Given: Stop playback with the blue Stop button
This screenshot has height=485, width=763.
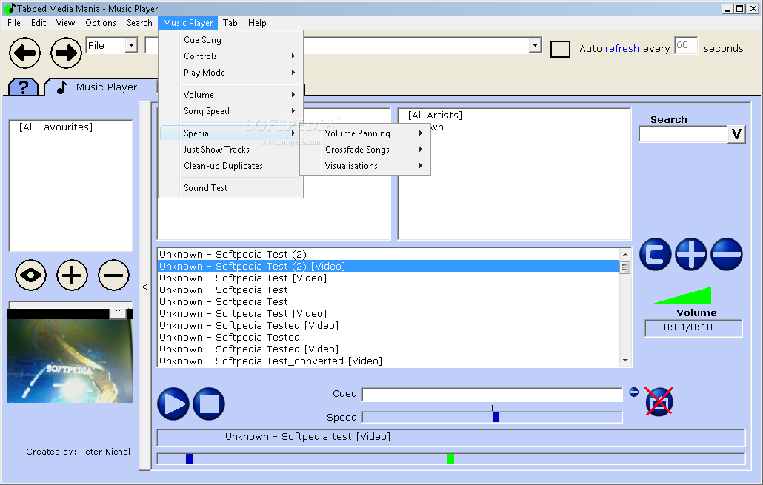Looking at the screenshot, I should 209,404.
